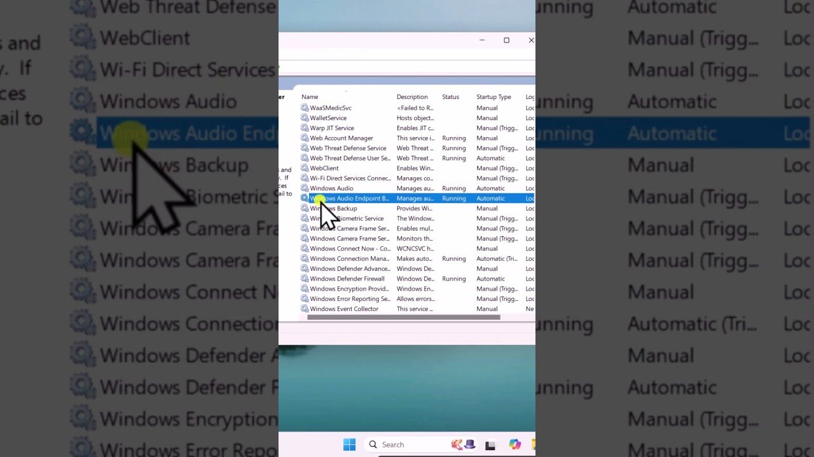Click the 'WCNCSVC h...' description cell
Viewport: 814px width, 457px height.
415,249
